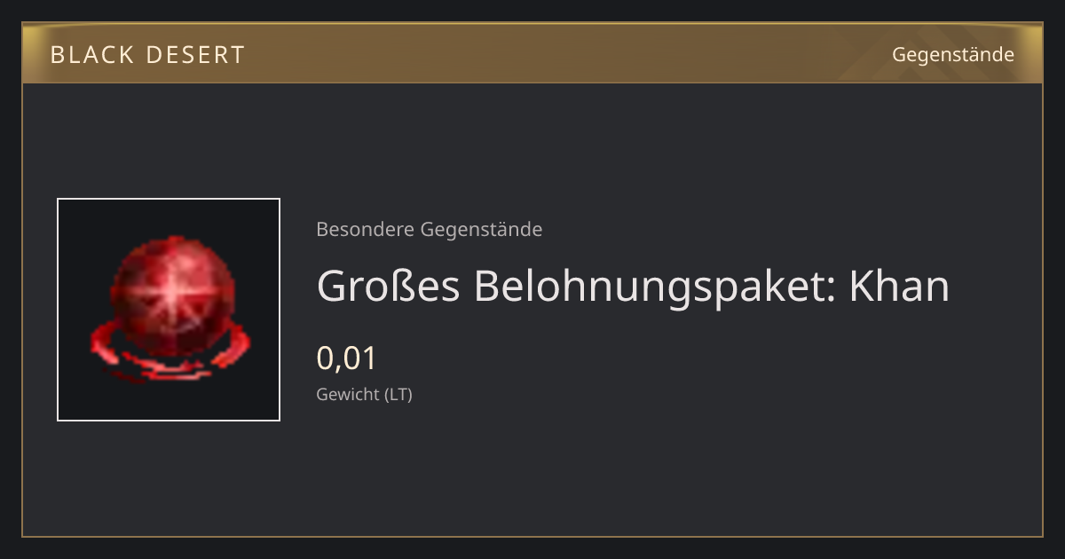Click the word Besondere in category line
Screen dimensions: 1065x559
365,230
